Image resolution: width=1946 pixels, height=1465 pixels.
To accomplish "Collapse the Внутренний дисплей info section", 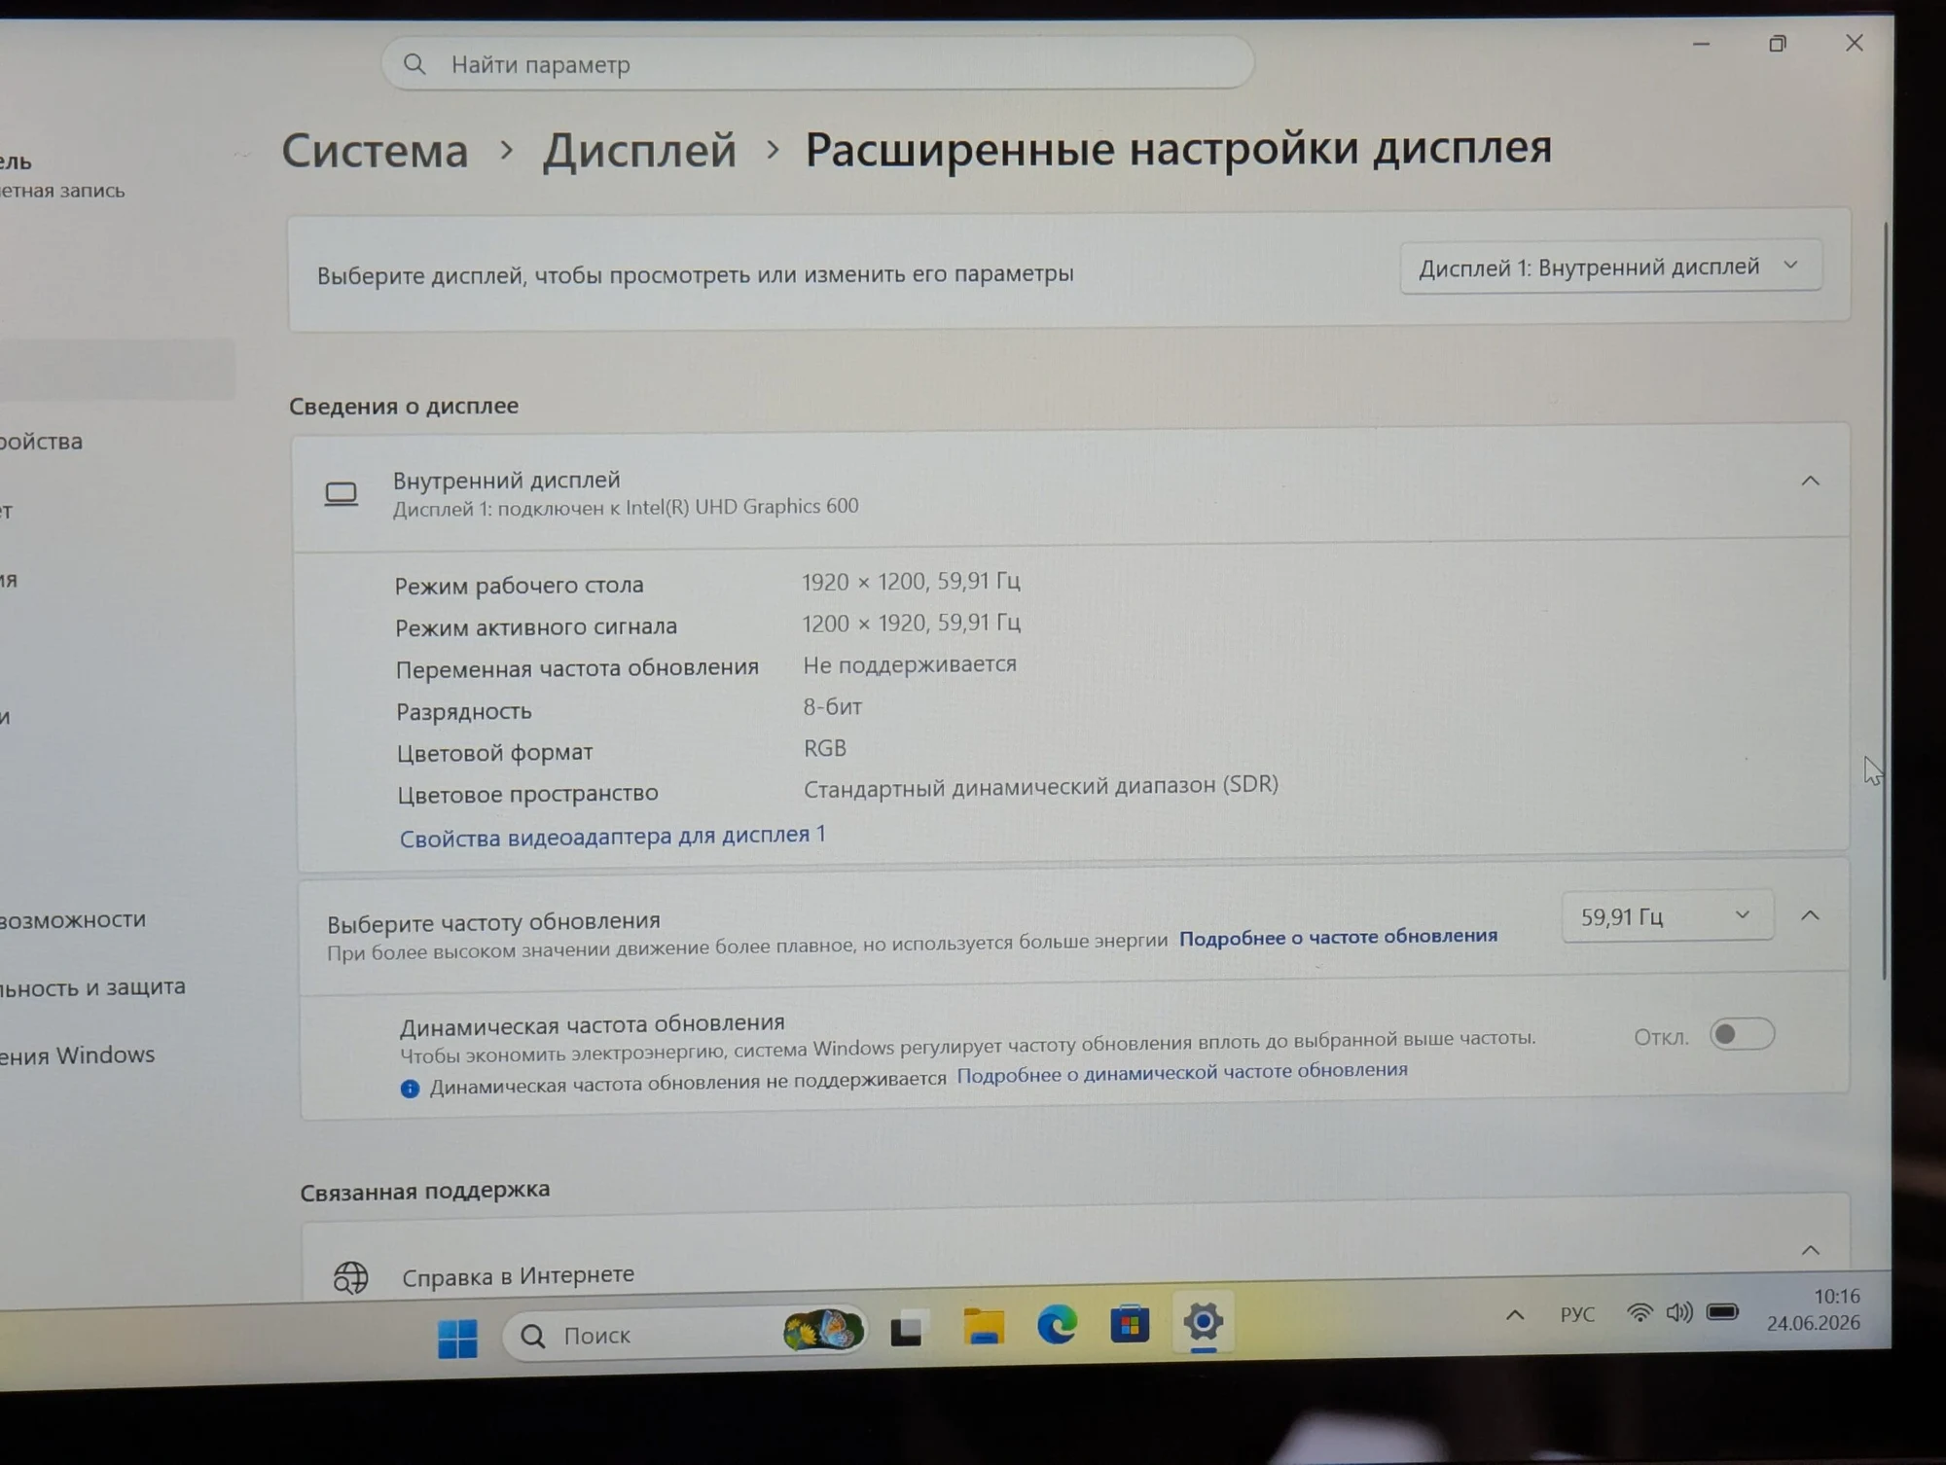I will point(1810,481).
